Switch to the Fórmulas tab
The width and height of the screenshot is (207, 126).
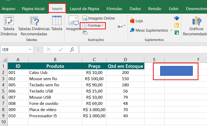114,9
